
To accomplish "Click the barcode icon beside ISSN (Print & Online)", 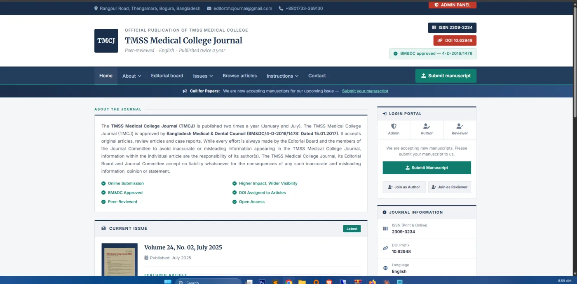I will coord(385,229).
